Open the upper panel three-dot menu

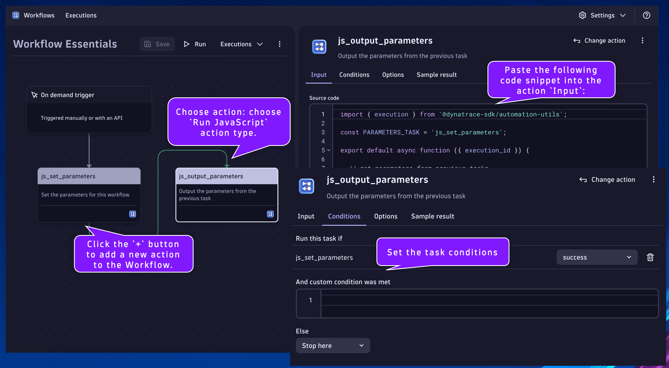(x=642, y=41)
